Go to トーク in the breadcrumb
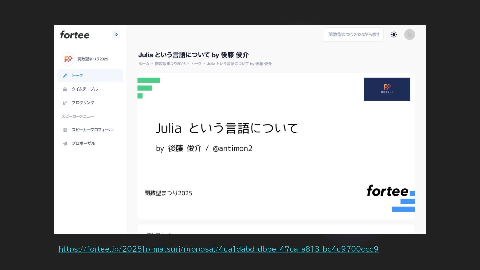The image size is (480, 270). pyautogui.click(x=196, y=64)
